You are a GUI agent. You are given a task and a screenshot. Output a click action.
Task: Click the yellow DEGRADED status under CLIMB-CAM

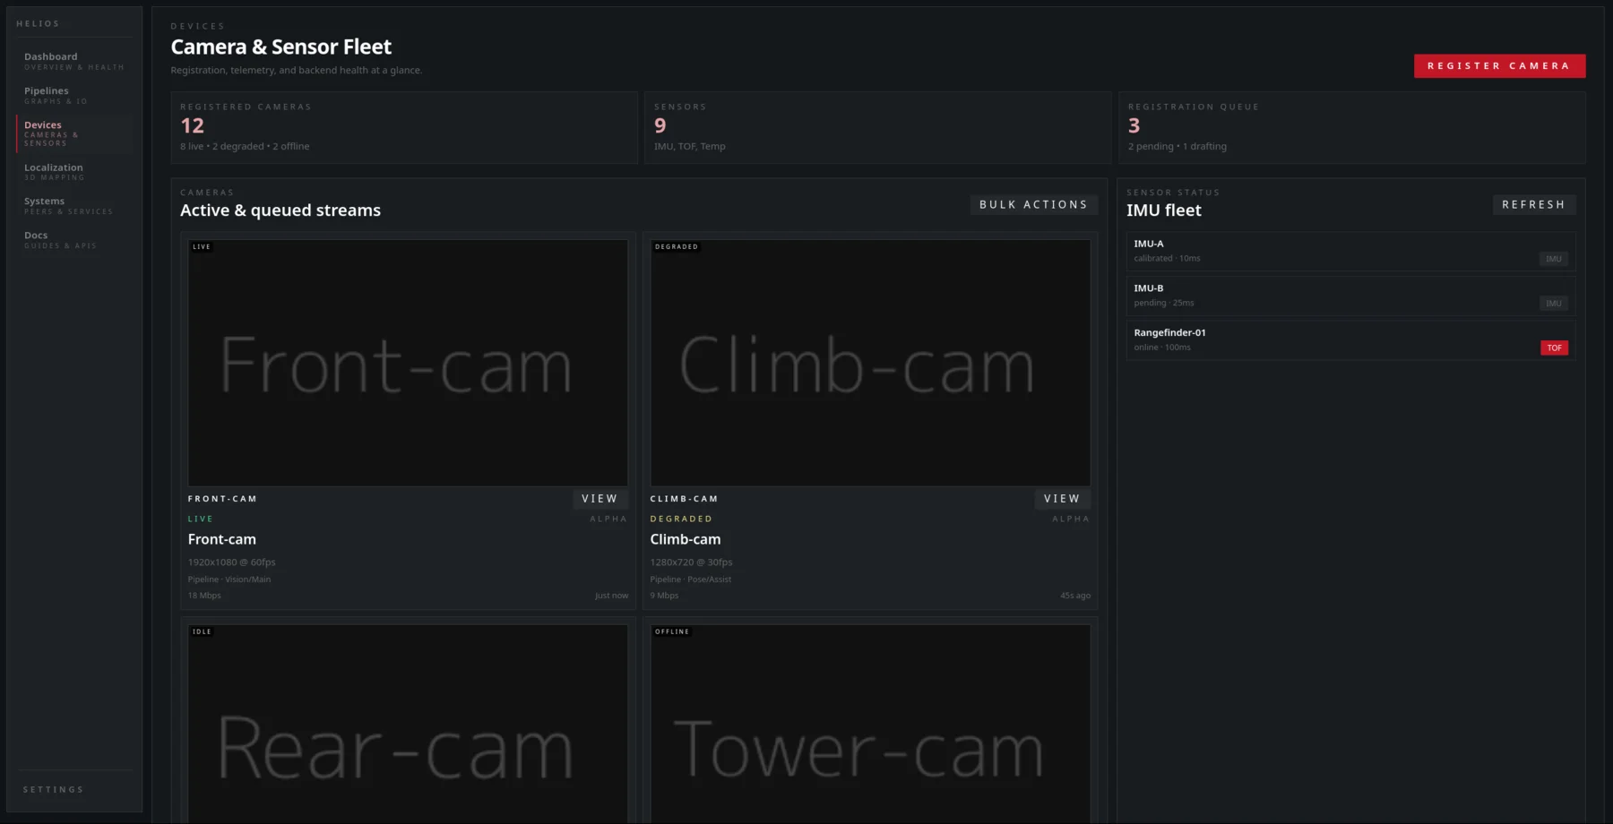click(x=681, y=519)
